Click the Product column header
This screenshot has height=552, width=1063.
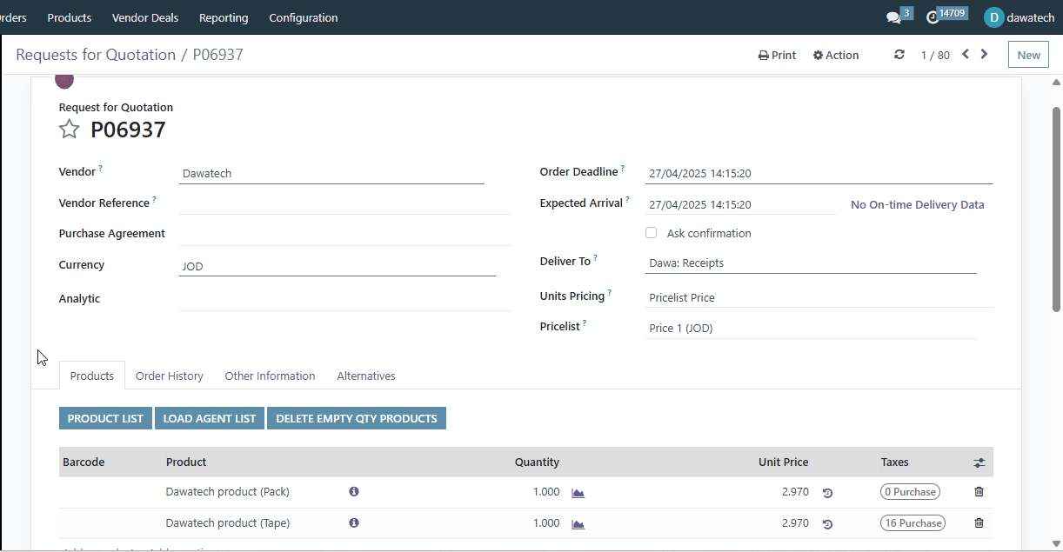(186, 462)
